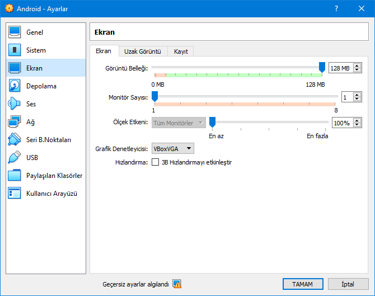
Task: Select Seri B.Noktaları port icon
Action: point(15,140)
